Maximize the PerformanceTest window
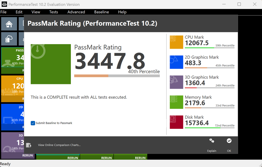The image size is (262, 167). [239, 4]
